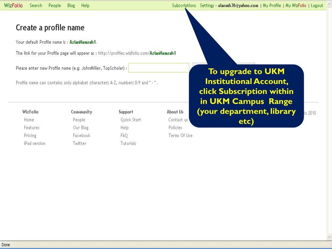This screenshot has width=332, height=249.
Task: Open Subscriptions in the top bar
Action: coord(184,6)
